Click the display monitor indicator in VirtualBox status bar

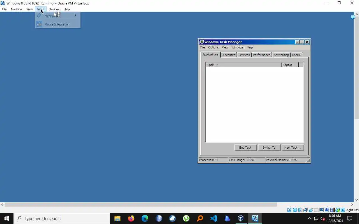pos(321,210)
